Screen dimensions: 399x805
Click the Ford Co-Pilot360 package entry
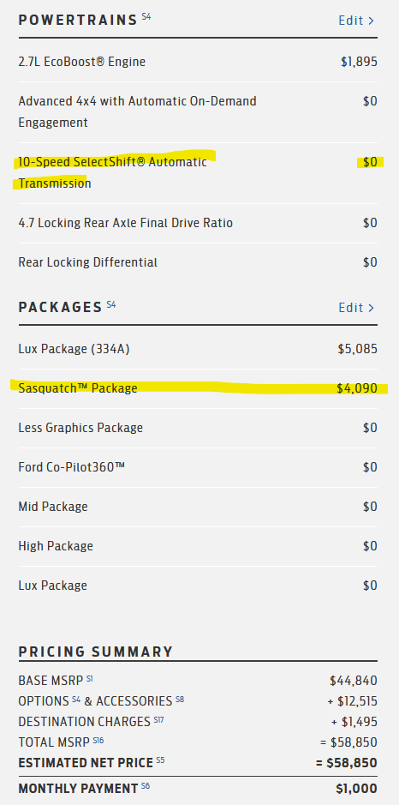198,467
